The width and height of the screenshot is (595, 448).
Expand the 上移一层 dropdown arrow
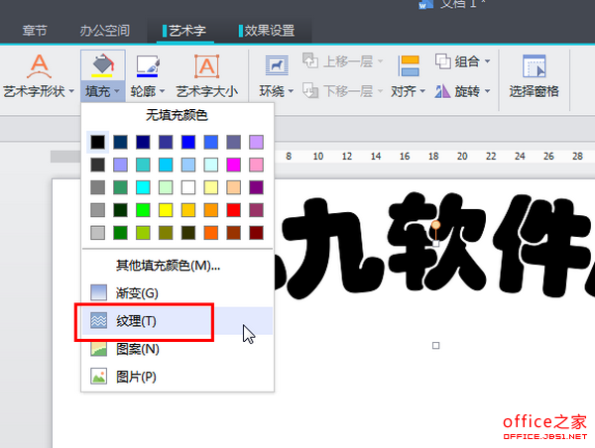tap(379, 61)
